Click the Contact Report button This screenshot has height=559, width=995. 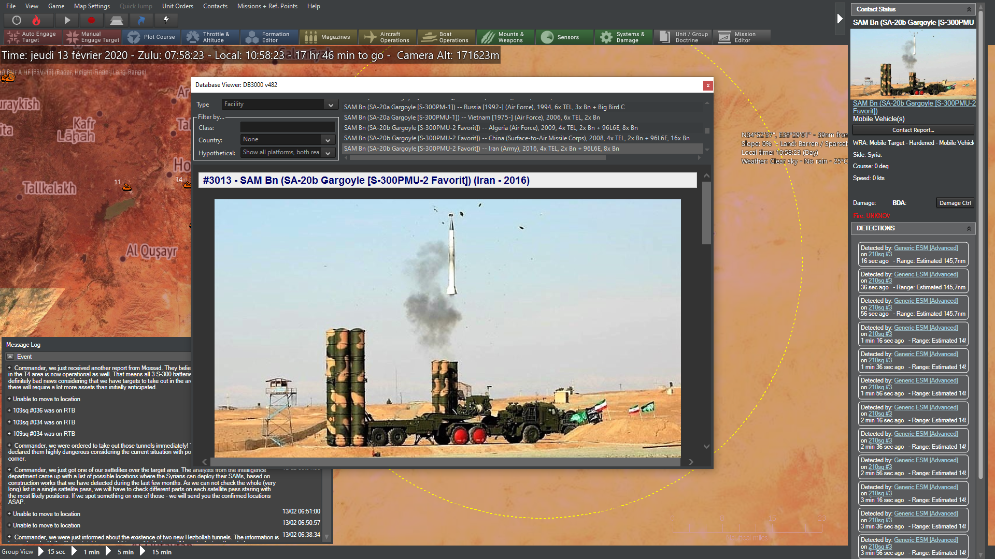[x=913, y=130]
